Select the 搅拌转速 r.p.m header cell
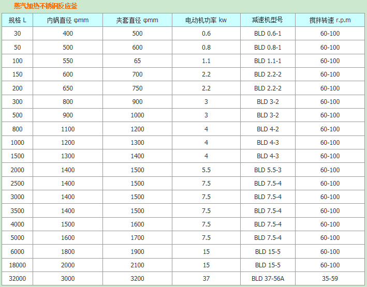Viewport: 367px width, 287px height. tap(330, 20)
